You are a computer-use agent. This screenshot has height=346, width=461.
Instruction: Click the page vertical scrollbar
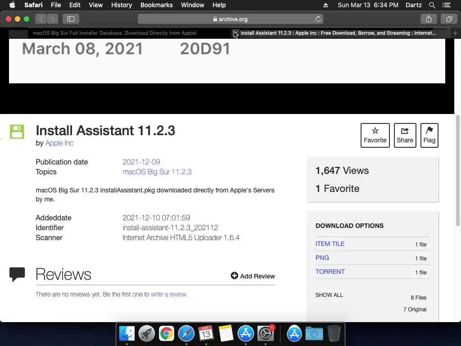[457, 171]
